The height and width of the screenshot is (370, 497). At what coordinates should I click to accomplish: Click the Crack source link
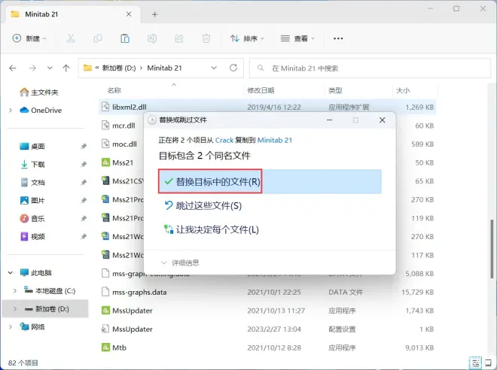pyautogui.click(x=224, y=140)
